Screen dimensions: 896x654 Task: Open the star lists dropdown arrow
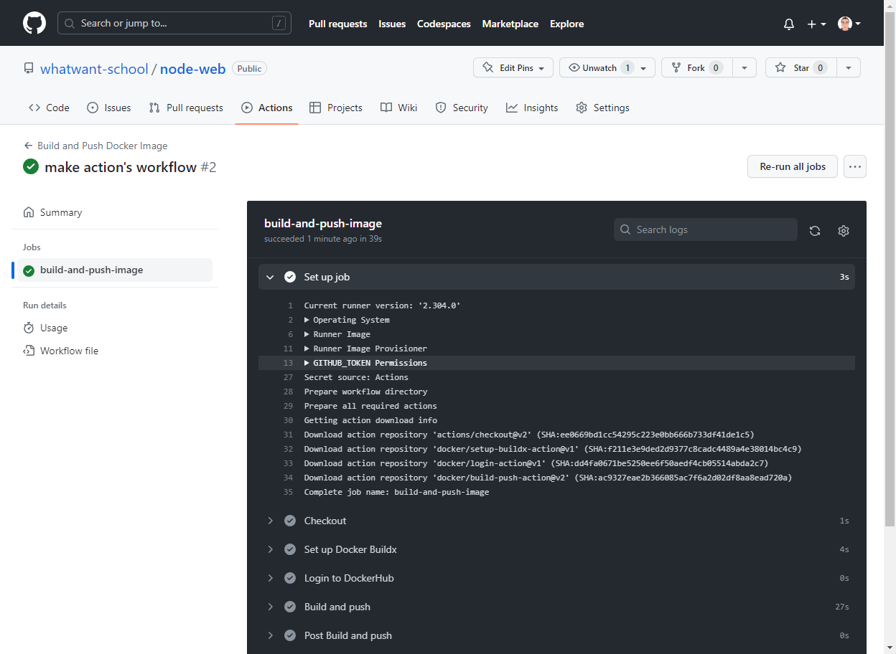pyautogui.click(x=848, y=67)
